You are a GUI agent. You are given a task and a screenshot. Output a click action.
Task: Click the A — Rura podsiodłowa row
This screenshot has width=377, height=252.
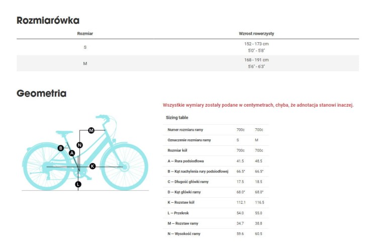click(216, 161)
